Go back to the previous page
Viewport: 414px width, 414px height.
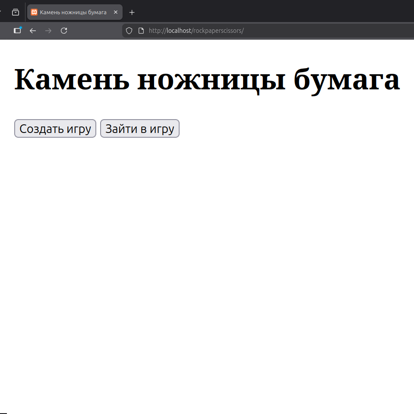33,31
